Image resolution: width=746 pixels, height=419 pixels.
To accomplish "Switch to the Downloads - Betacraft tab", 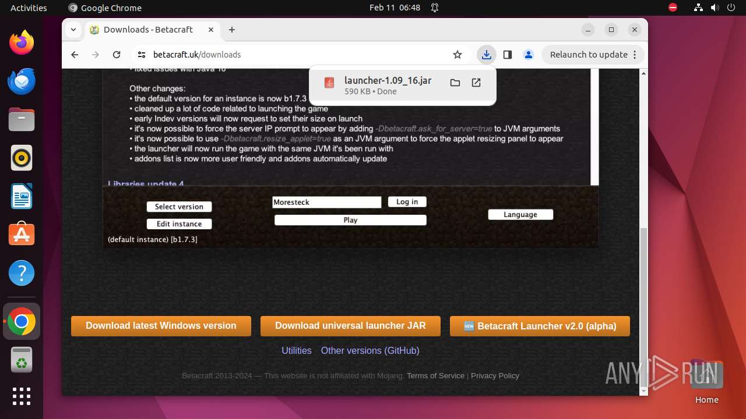I will tap(152, 30).
